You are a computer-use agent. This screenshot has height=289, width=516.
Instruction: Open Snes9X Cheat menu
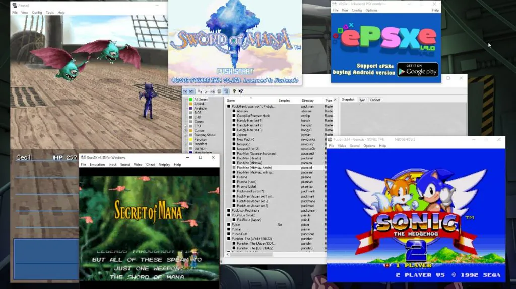click(x=150, y=165)
